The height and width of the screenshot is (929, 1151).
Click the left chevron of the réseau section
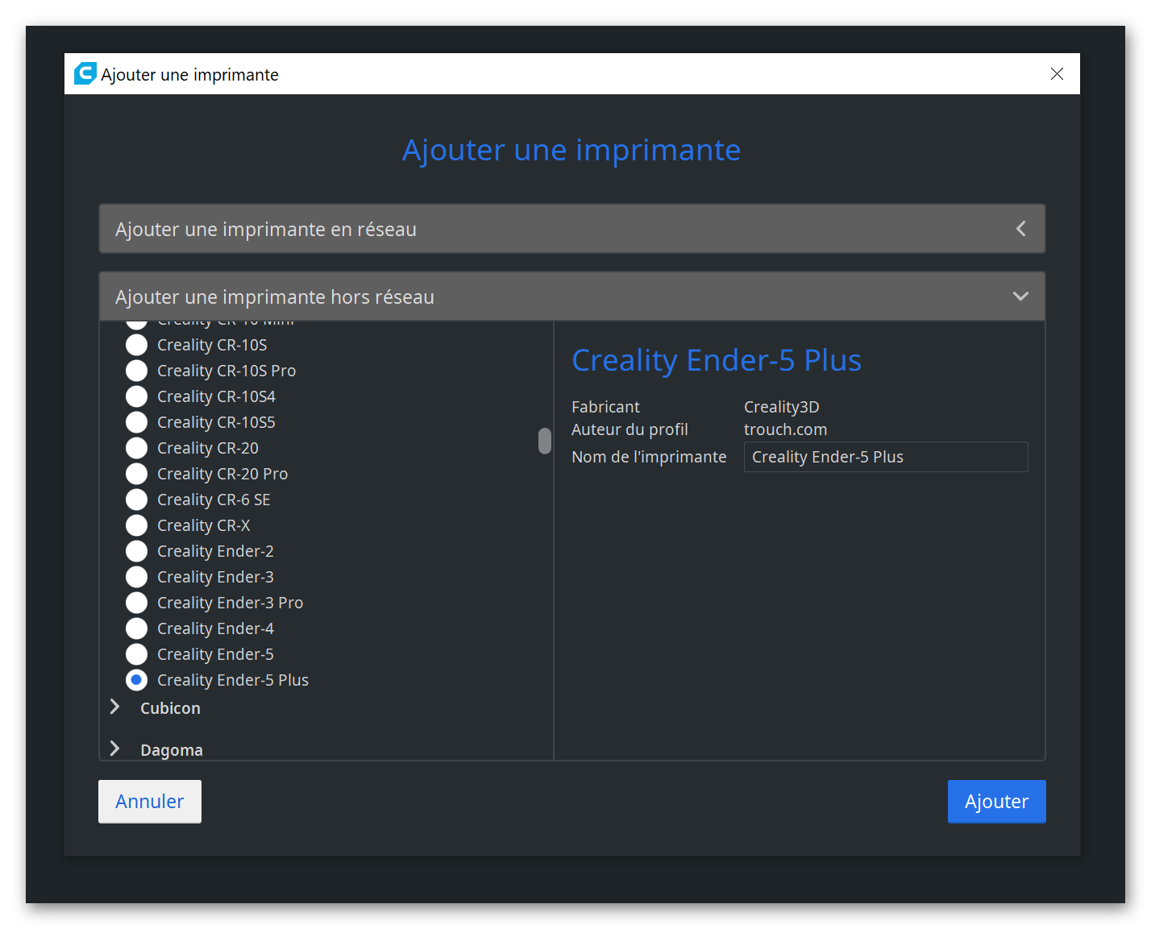[1020, 229]
